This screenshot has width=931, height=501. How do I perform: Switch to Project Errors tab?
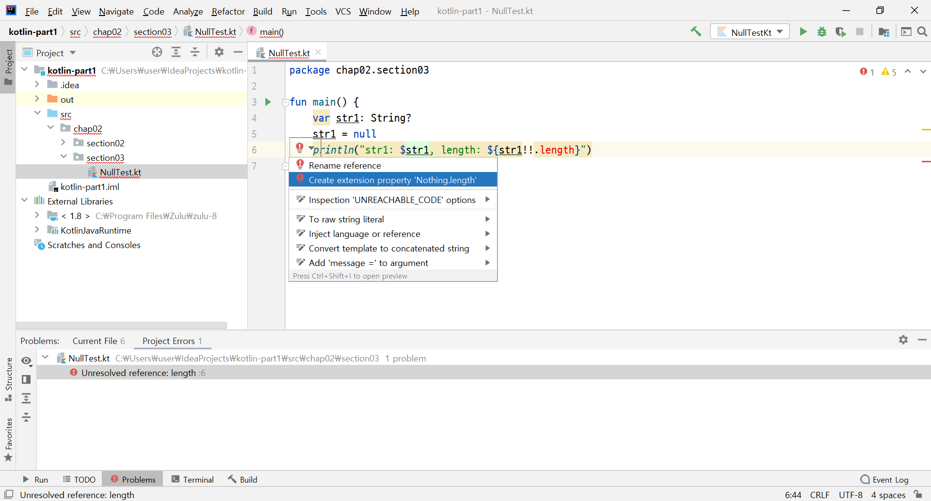[172, 341]
